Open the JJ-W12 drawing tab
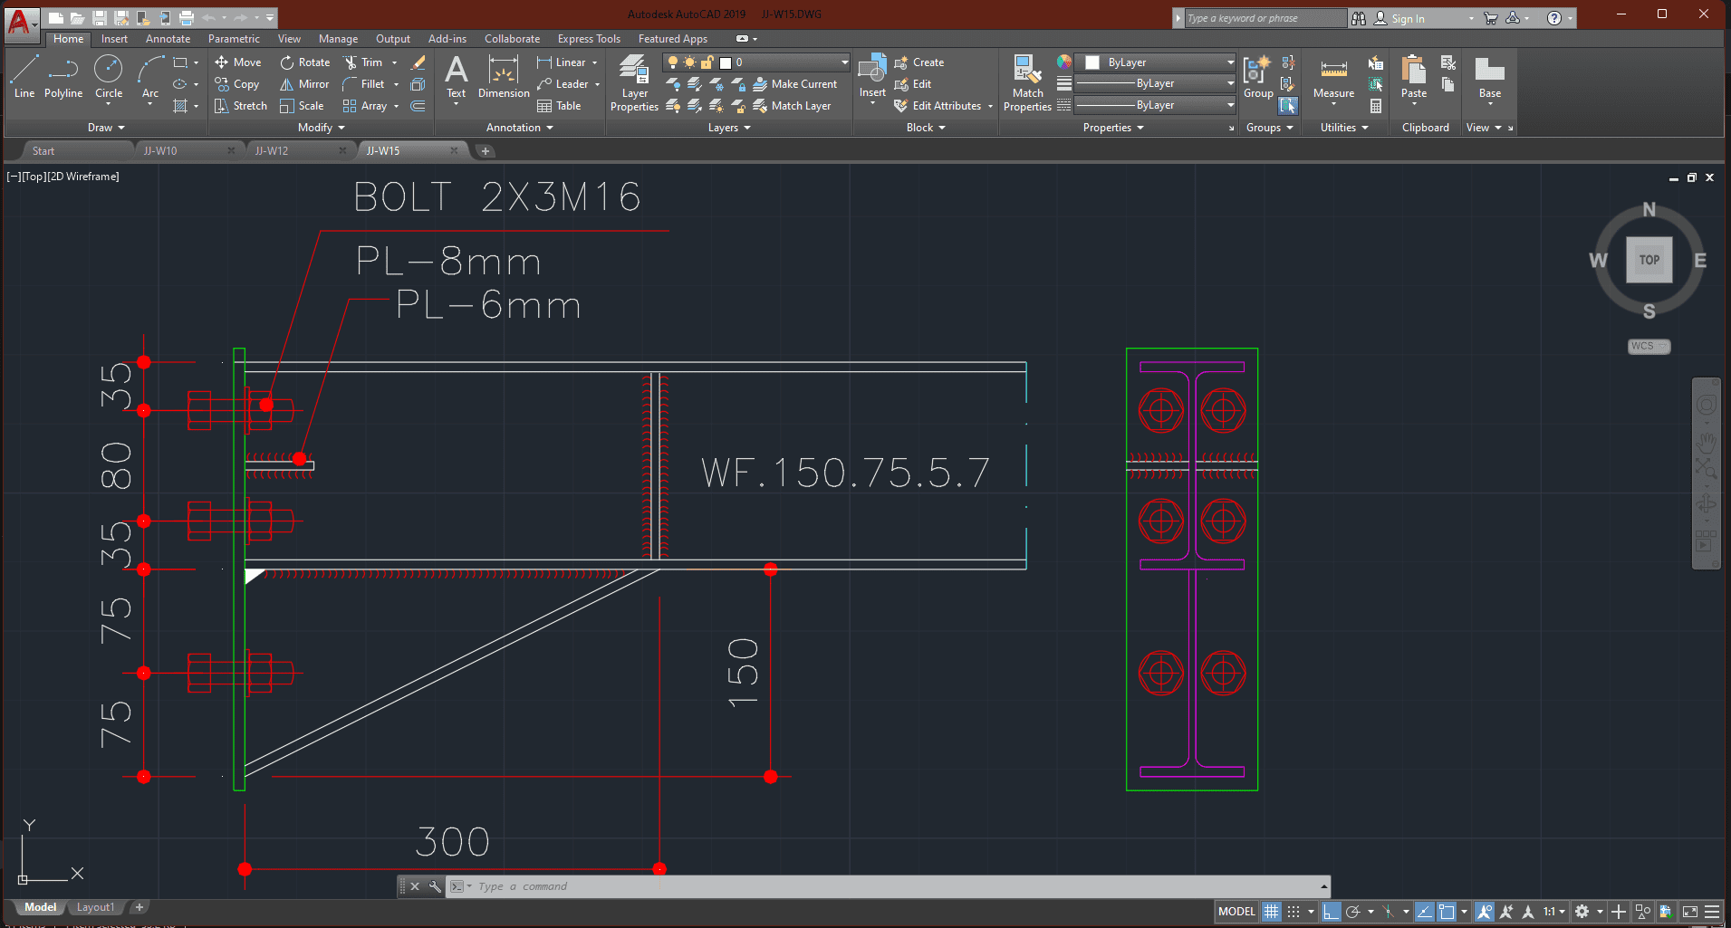This screenshot has height=928, width=1731. tap(272, 151)
